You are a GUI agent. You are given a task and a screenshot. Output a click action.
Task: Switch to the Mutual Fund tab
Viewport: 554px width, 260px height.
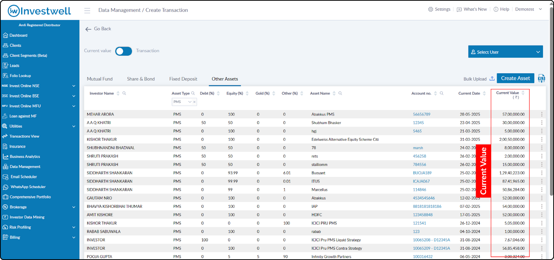[100, 79]
